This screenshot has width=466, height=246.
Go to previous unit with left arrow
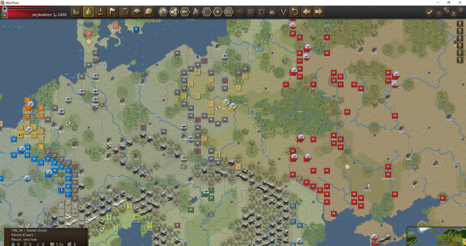click(x=307, y=12)
